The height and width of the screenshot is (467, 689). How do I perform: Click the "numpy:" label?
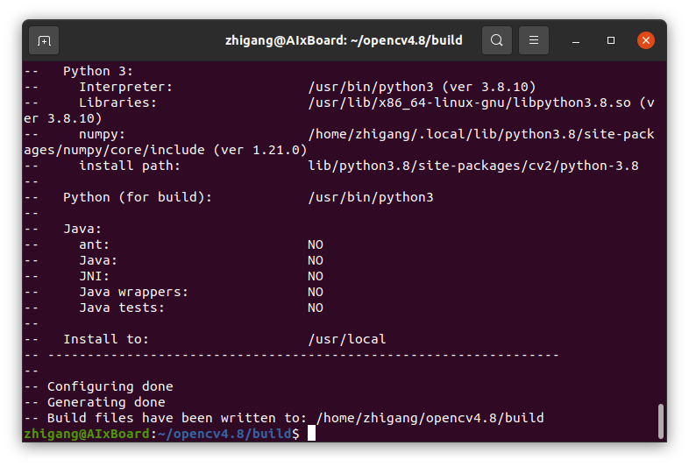point(102,134)
